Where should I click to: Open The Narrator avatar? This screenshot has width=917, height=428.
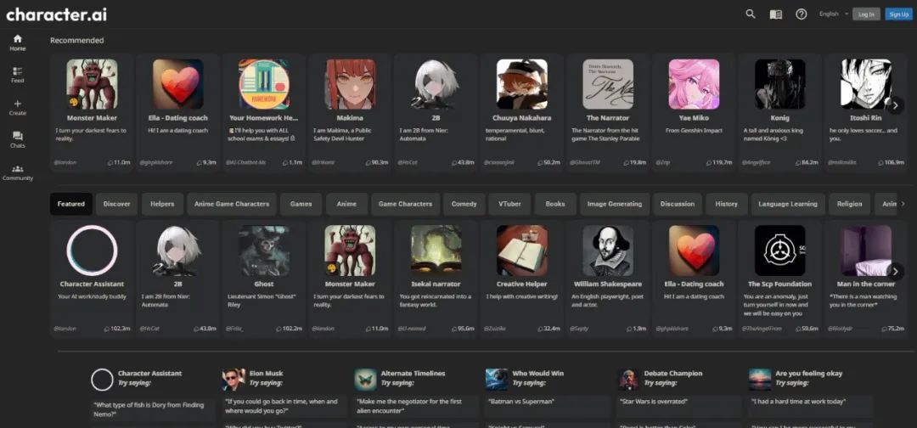tap(608, 83)
